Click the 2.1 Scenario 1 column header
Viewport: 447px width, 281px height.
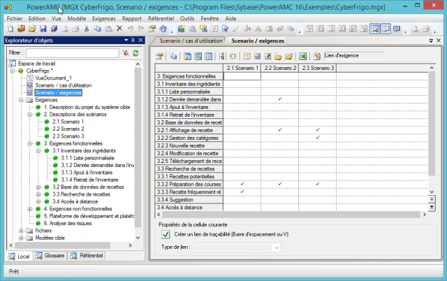242,69
